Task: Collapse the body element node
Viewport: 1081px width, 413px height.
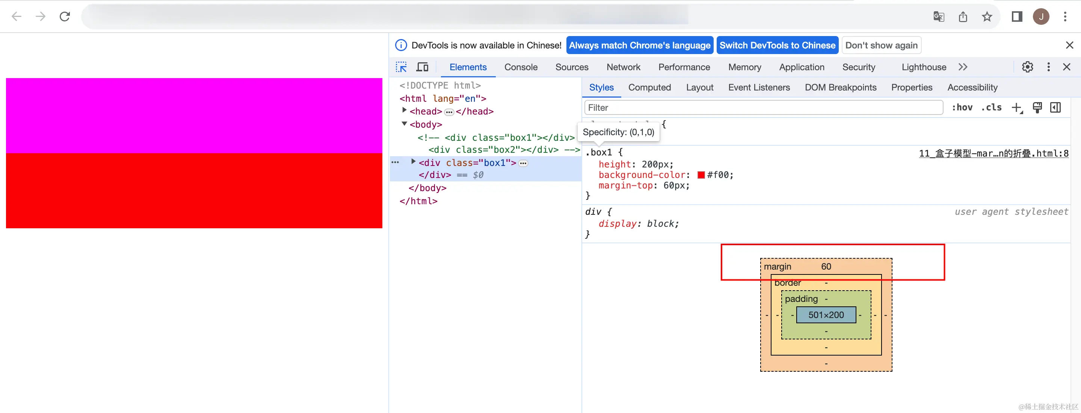Action: [x=404, y=124]
